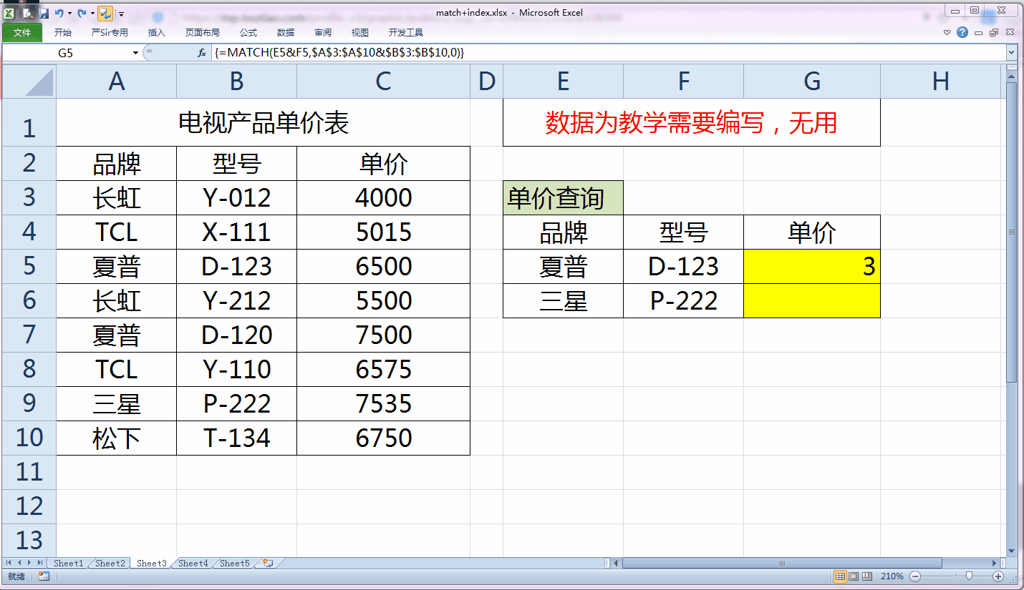Viewport: 1024px width, 590px height.
Task: Jump to last sheet with navigation arrow
Action: (40, 564)
